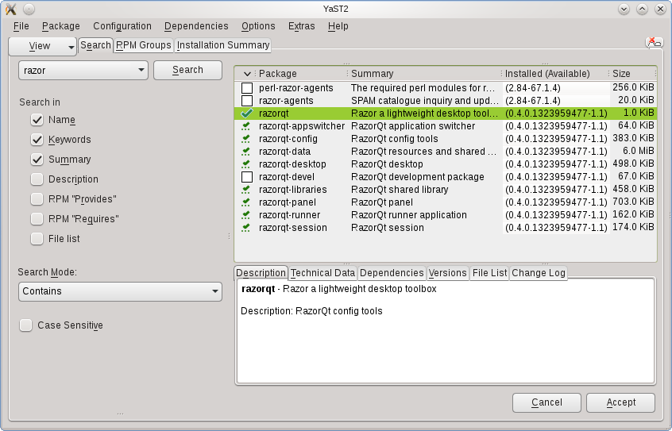
Task: Click the status column sort chevron header
Action: tap(247, 74)
